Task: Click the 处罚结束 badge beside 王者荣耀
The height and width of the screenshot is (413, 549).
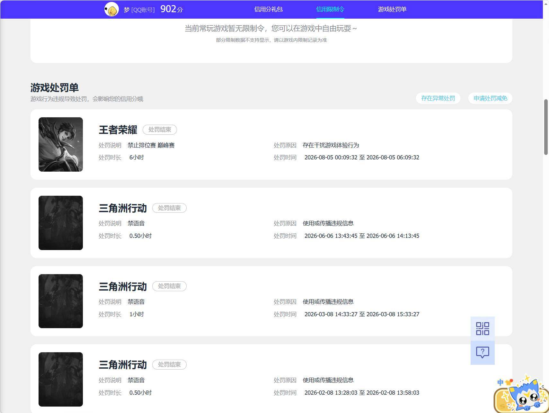Action: [x=160, y=130]
